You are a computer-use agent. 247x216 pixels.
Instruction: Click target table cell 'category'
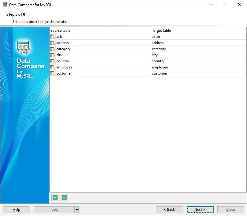[198, 49]
